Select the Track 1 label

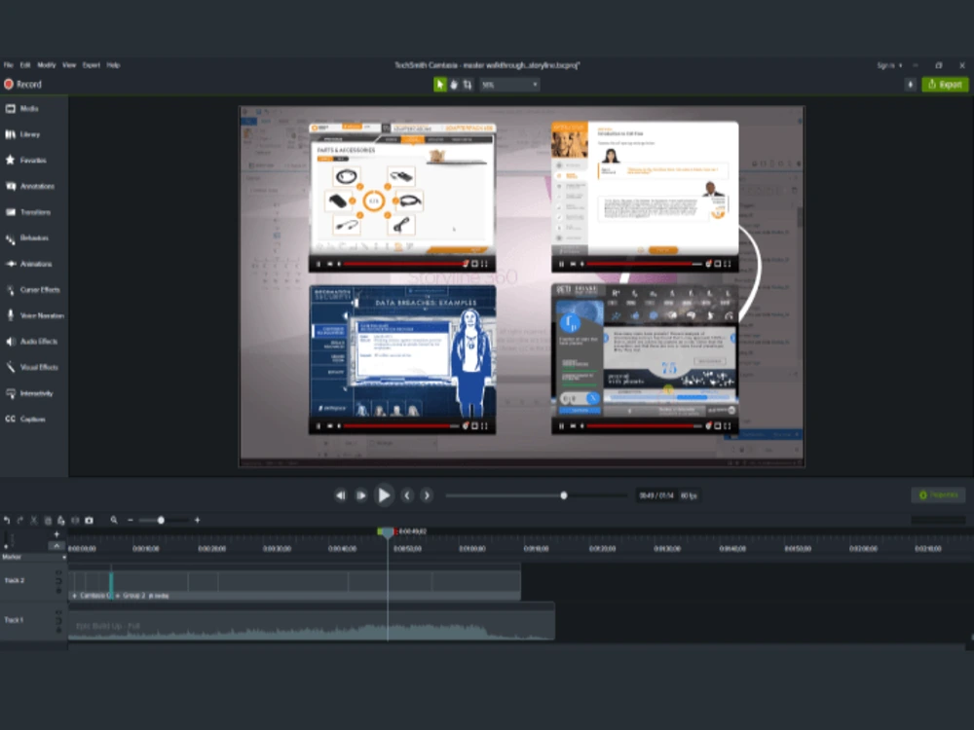[14, 619]
